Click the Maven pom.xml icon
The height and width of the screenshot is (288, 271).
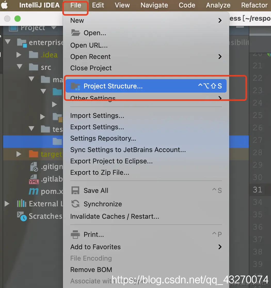click(x=34, y=191)
